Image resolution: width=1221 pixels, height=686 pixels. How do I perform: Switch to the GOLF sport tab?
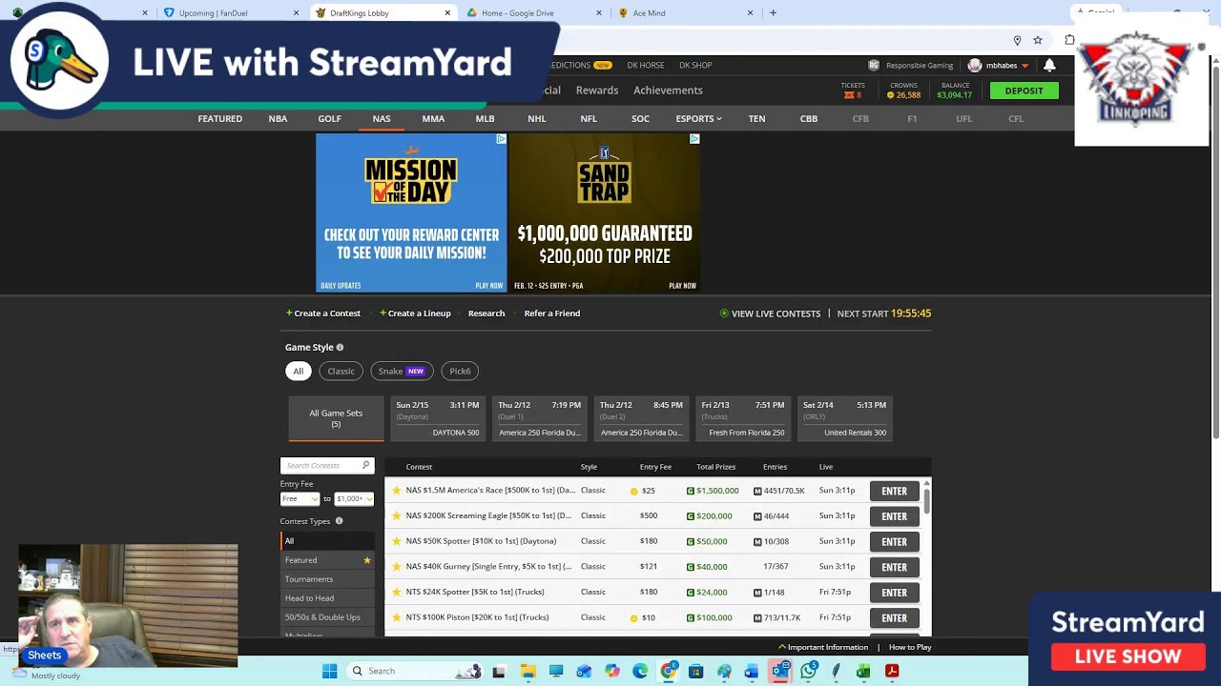(329, 119)
